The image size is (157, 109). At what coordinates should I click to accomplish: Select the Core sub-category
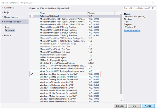(7, 27)
